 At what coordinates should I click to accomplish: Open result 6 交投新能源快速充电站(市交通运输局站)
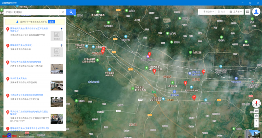[x=29, y=112]
